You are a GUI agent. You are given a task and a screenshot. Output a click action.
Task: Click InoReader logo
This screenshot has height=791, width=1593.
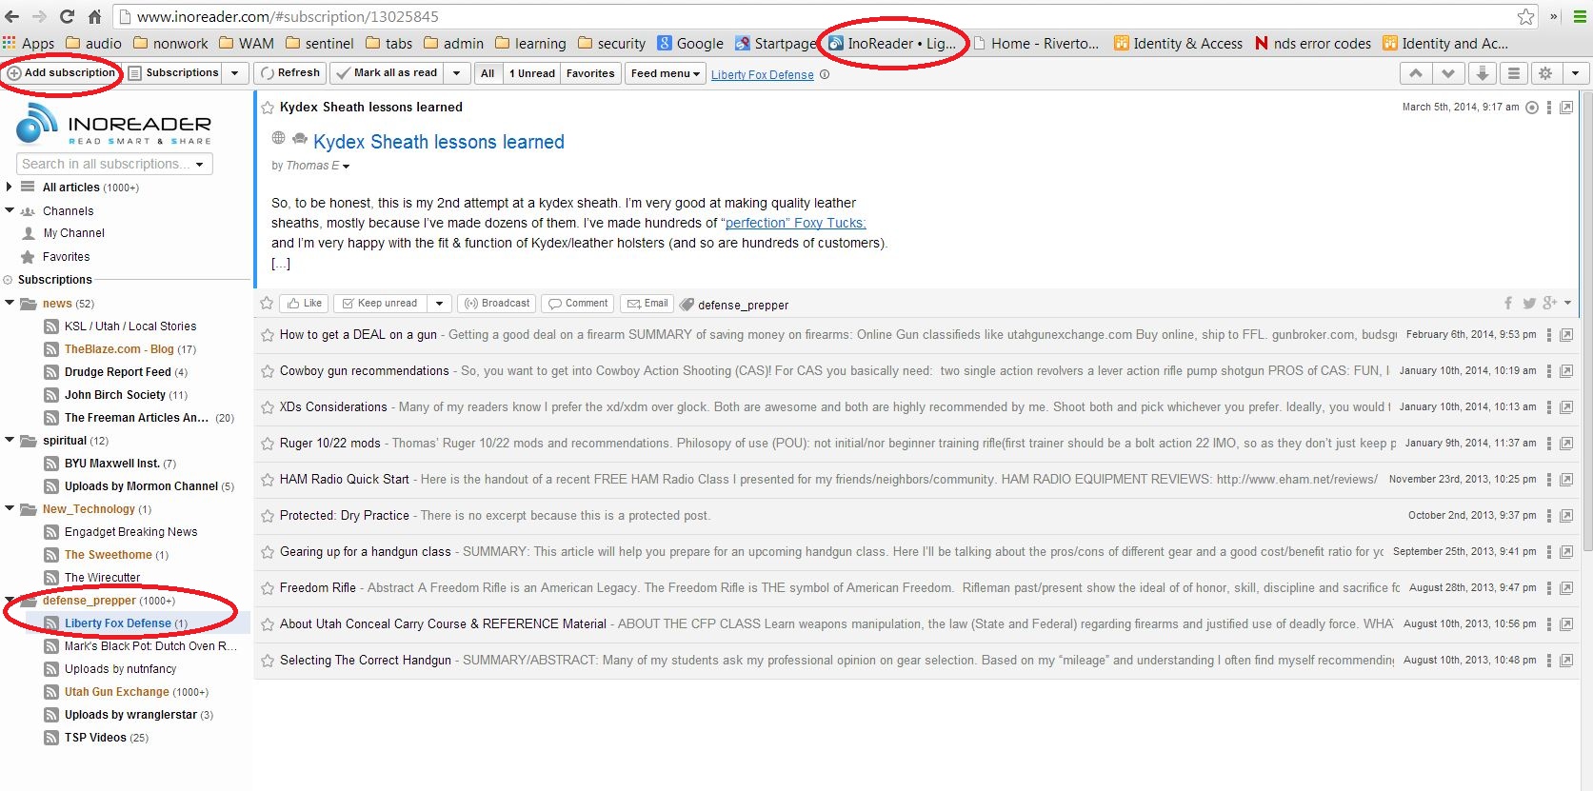(x=114, y=124)
